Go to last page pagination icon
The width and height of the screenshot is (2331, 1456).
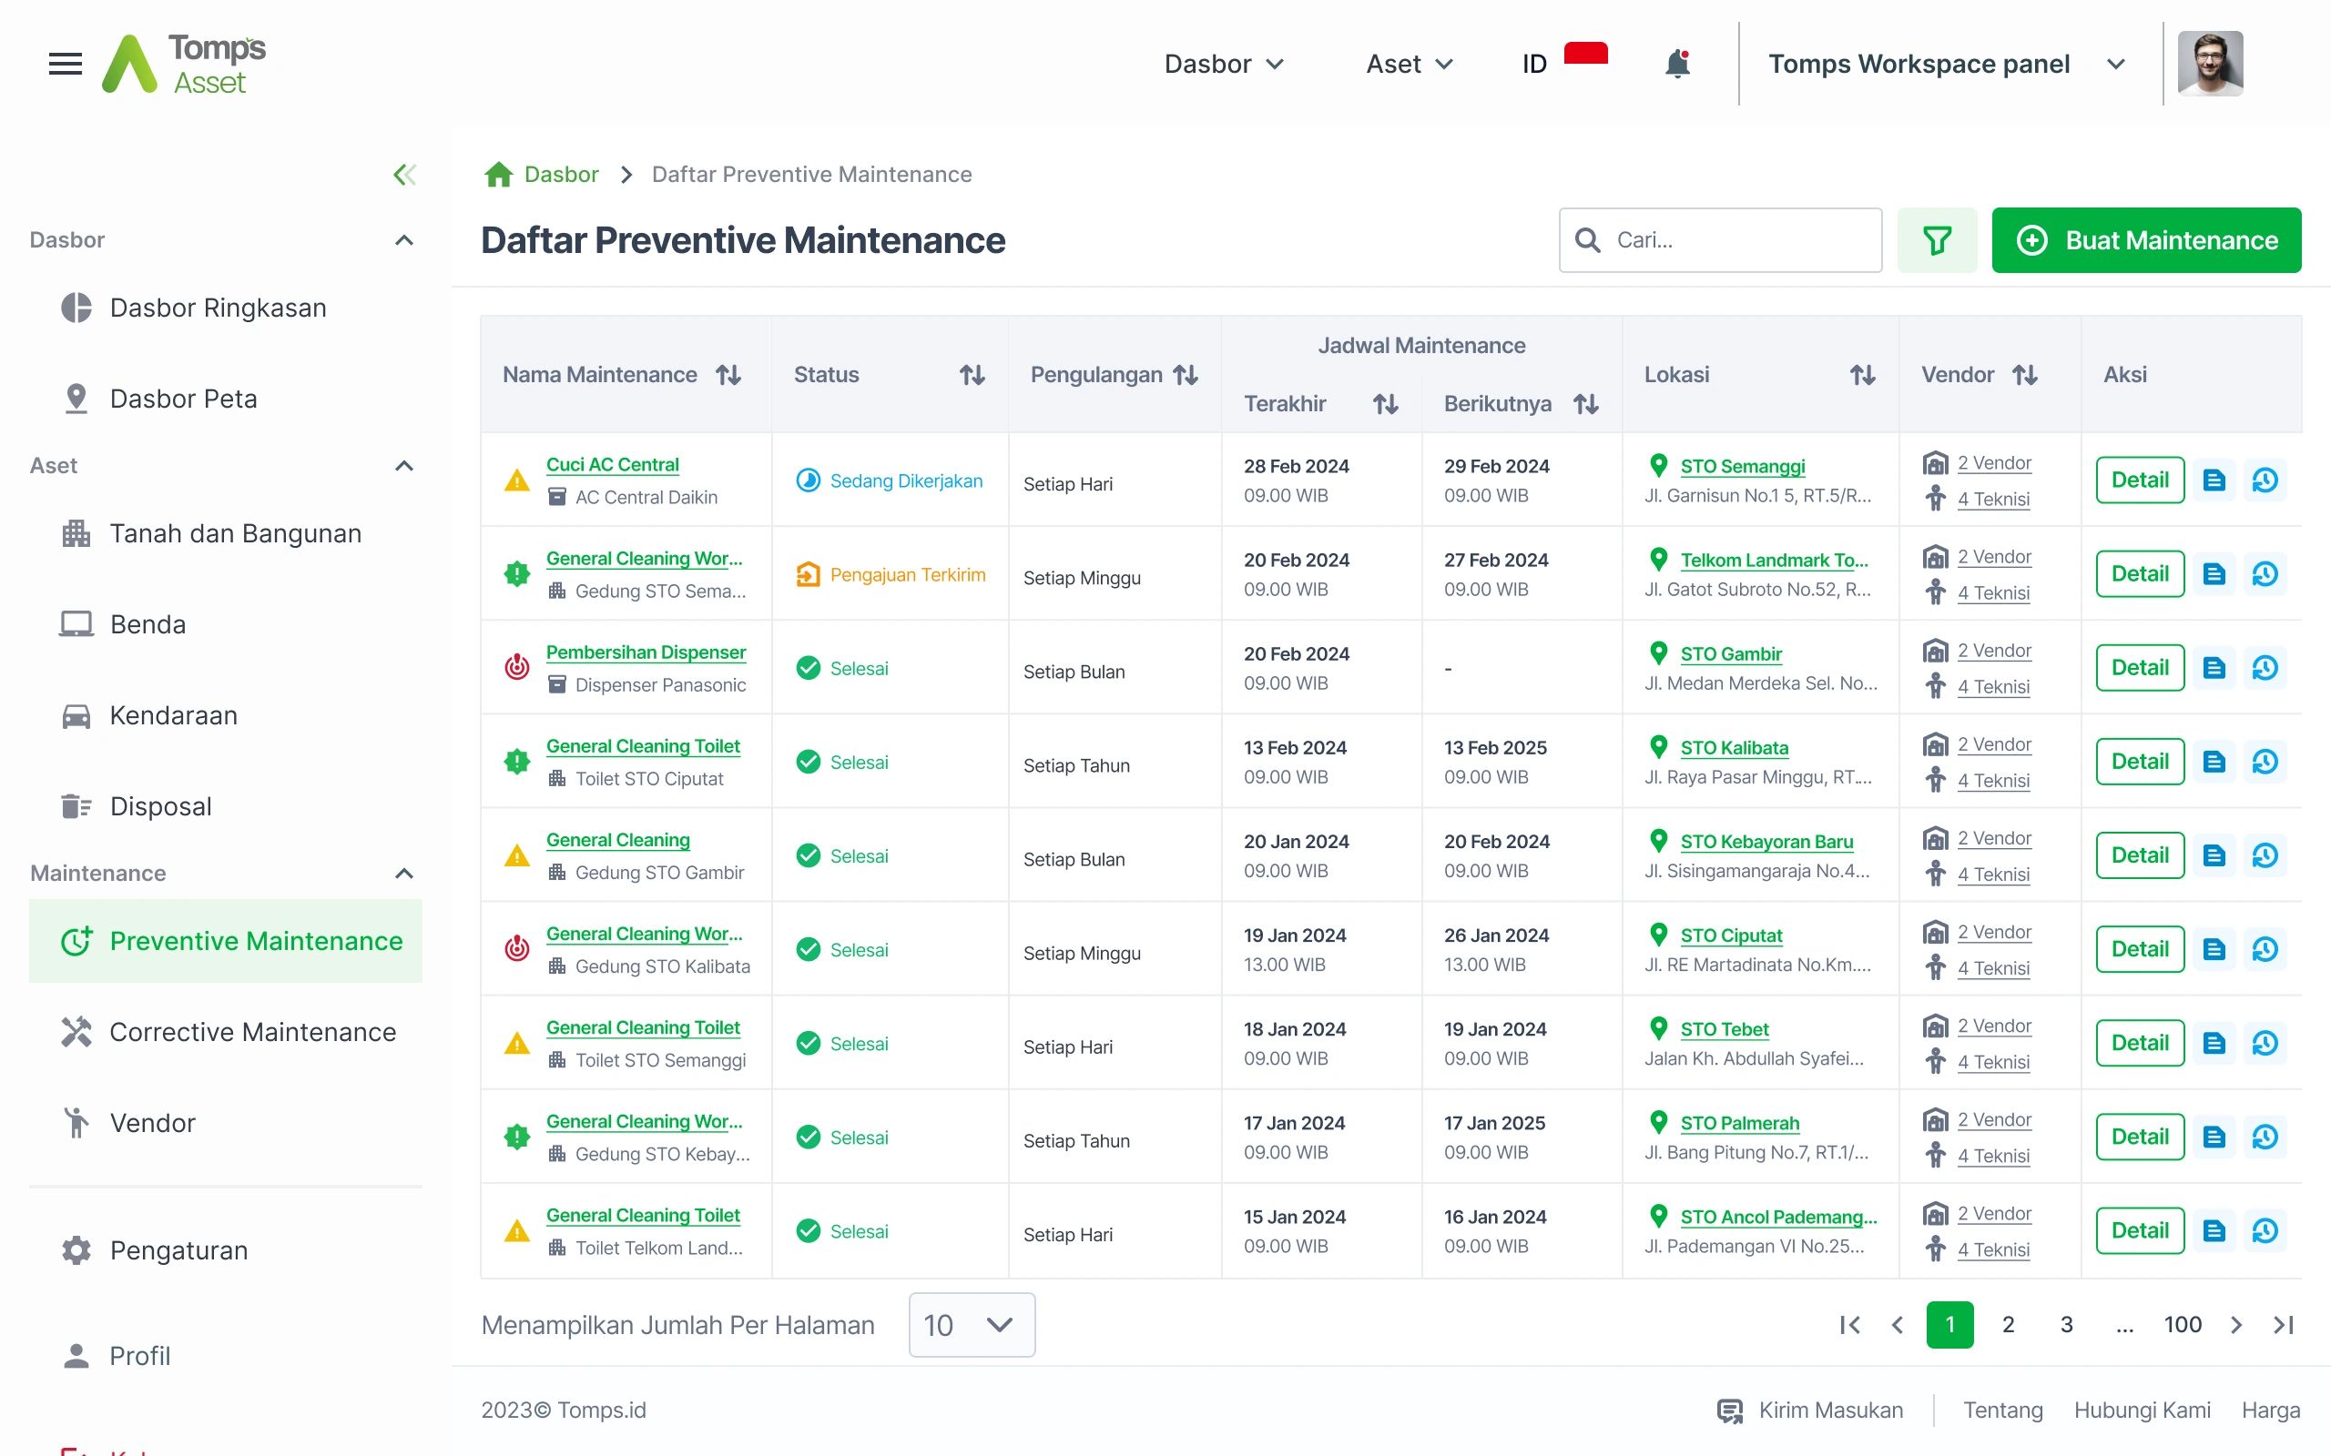coord(2283,1325)
